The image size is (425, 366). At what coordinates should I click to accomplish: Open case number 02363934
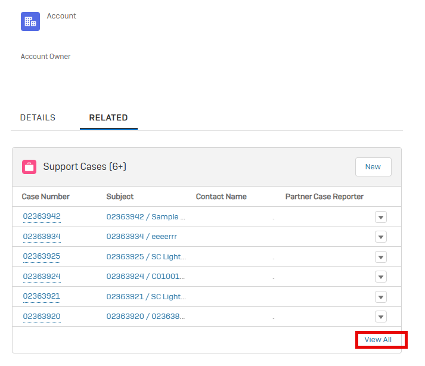pos(42,237)
